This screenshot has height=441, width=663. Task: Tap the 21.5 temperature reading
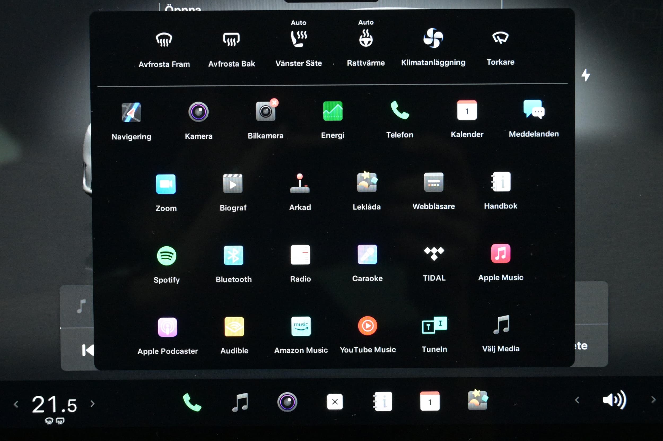(54, 404)
